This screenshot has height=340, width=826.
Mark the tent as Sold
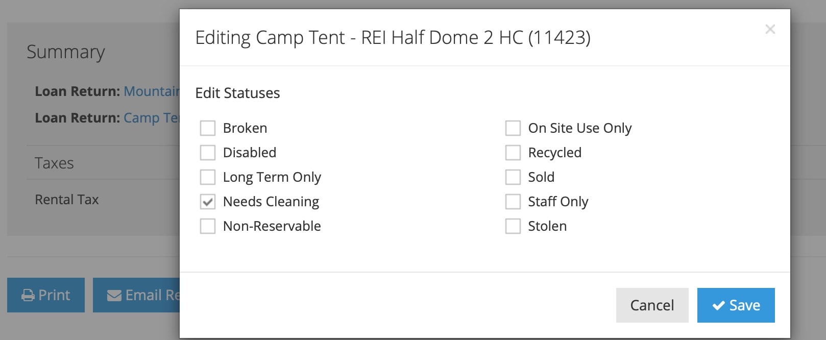(x=513, y=177)
